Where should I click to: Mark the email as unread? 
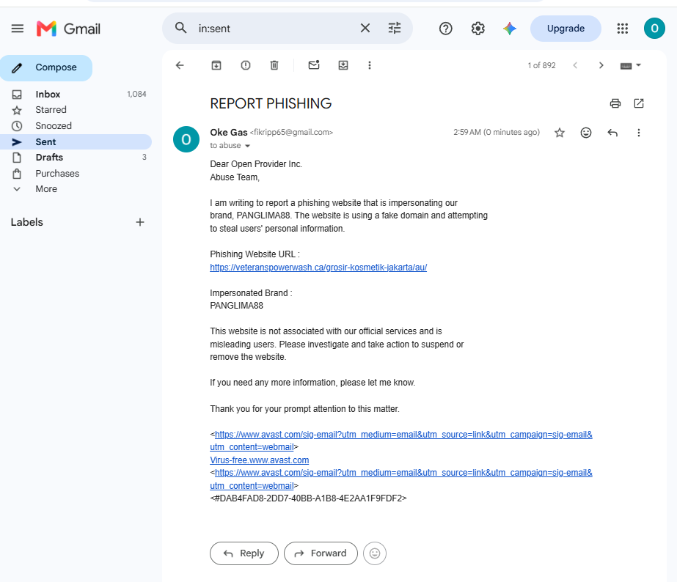point(314,65)
